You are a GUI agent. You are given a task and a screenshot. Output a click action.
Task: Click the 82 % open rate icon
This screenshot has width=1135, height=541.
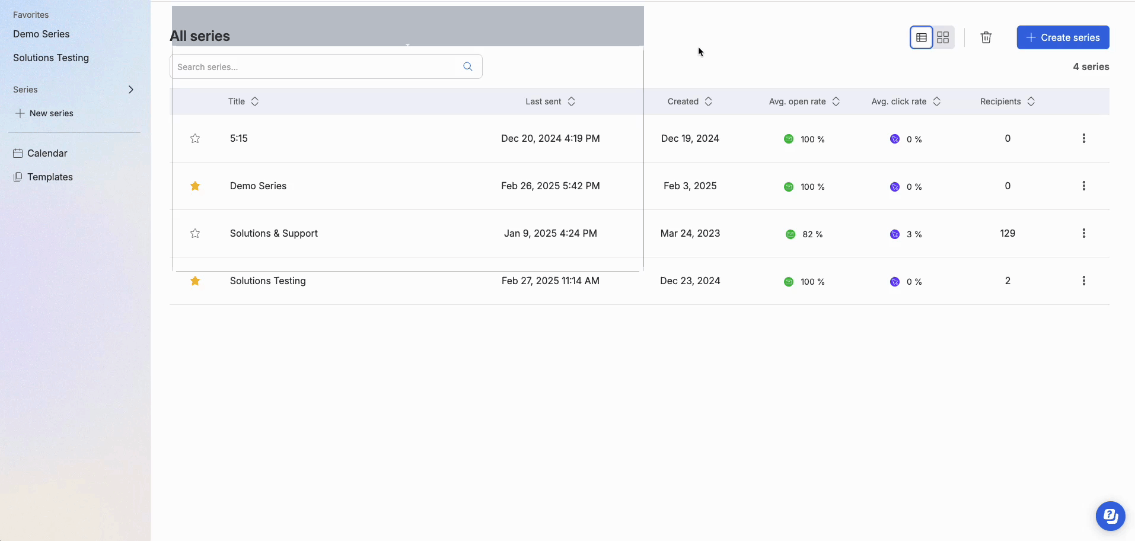coord(790,234)
